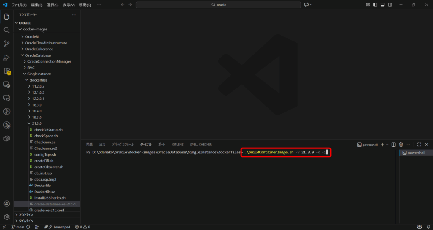
Task: Open the ファイル(F) menu
Action: coord(19,5)
